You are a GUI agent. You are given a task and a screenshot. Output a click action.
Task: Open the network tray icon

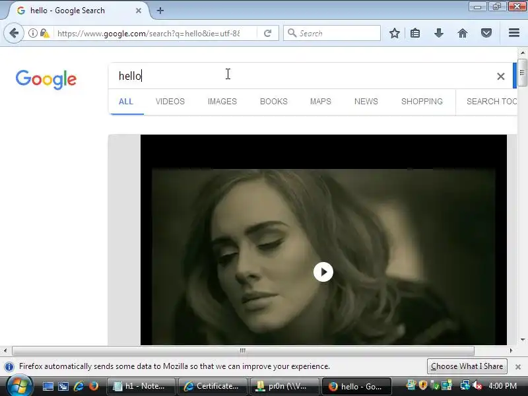pyautogui.click(x=465, y=385)
